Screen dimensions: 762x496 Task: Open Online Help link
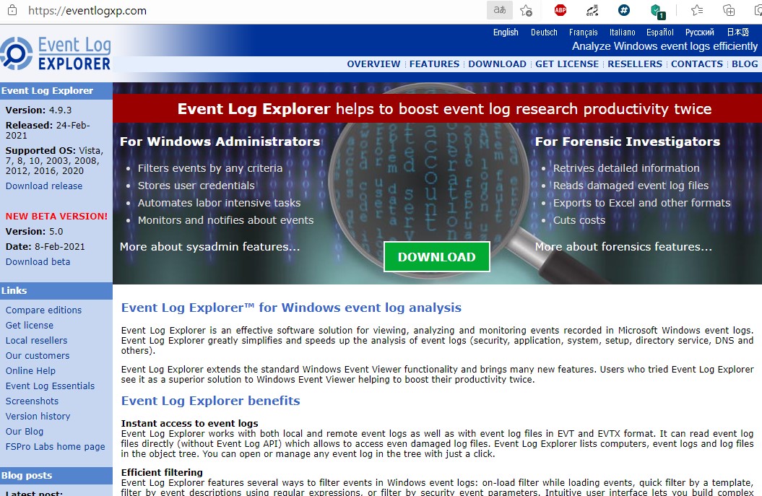pyautogui.click(x=30, y=370)
